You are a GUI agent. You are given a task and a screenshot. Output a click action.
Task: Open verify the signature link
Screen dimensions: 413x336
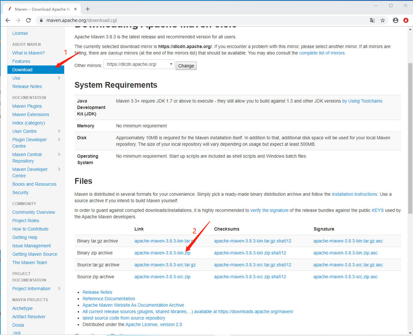tap(270, 210)
